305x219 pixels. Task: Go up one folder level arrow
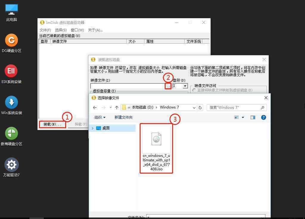point(117,108)
